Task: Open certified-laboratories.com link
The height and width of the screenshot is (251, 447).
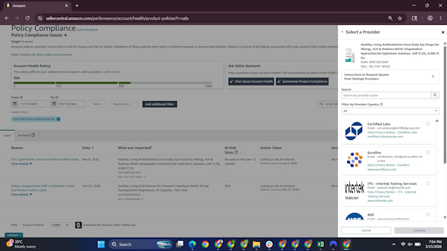Action: [x=385, y=137]
